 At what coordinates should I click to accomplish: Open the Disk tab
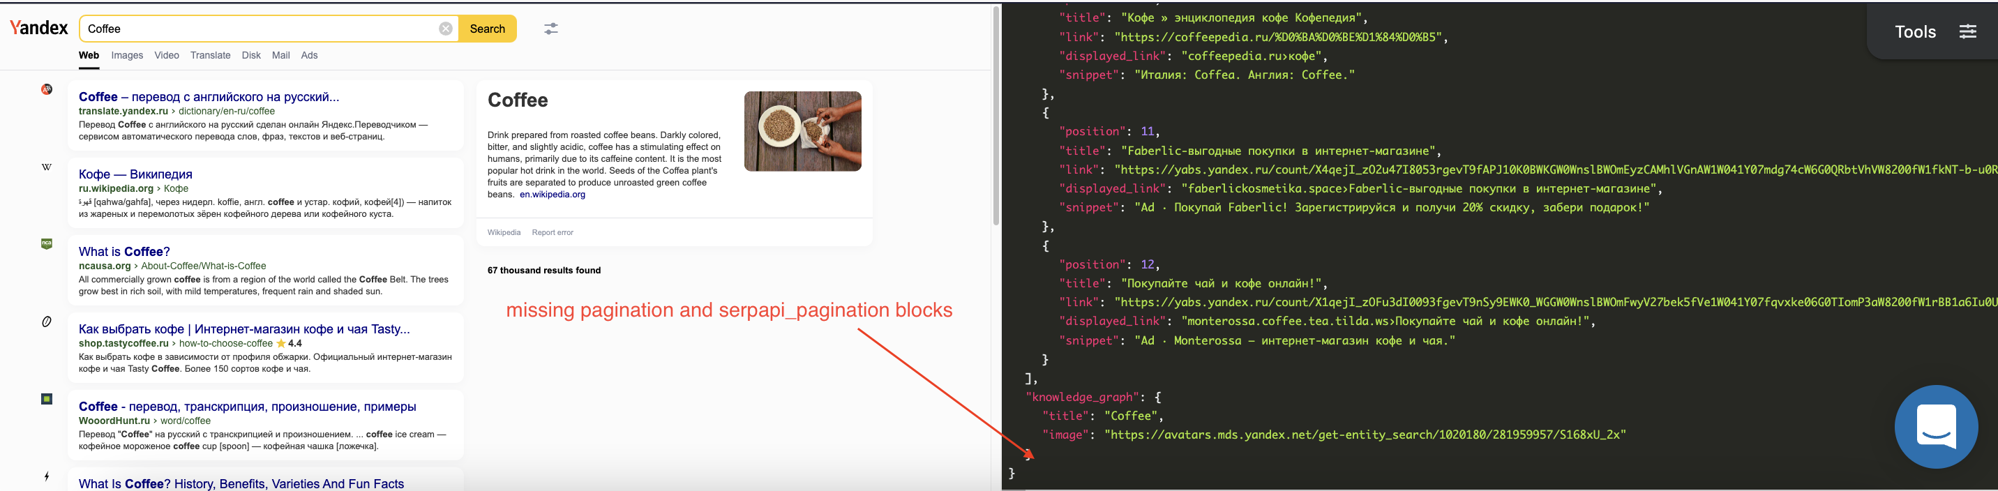(x=251, y=55)
